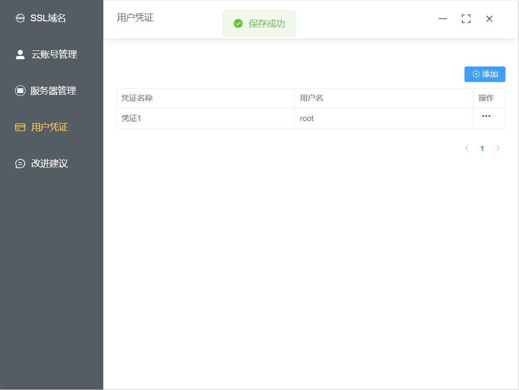Close the 用户凭证 window
The width and height of the screenshot is (519, 390).
coord(489,19)
